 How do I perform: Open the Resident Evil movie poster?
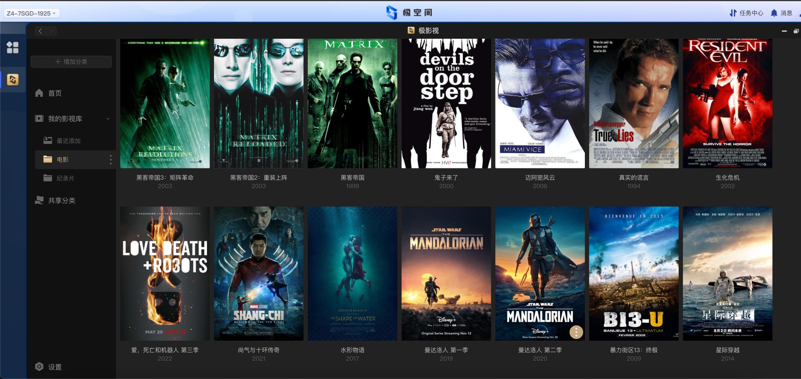pyautogui.click(x=727, y=103)
